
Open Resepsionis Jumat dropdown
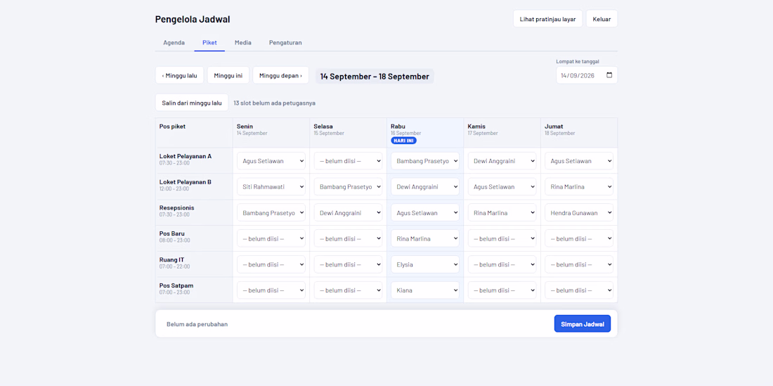579,212
